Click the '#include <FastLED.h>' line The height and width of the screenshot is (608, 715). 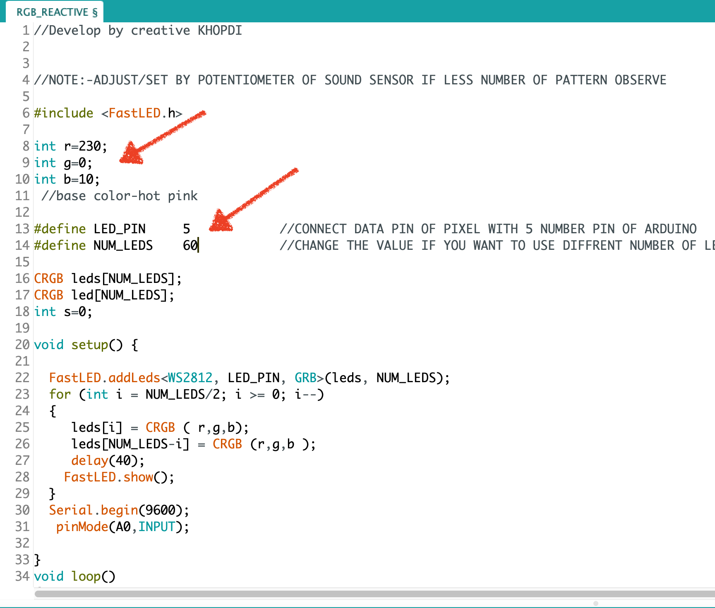(108, 113)
